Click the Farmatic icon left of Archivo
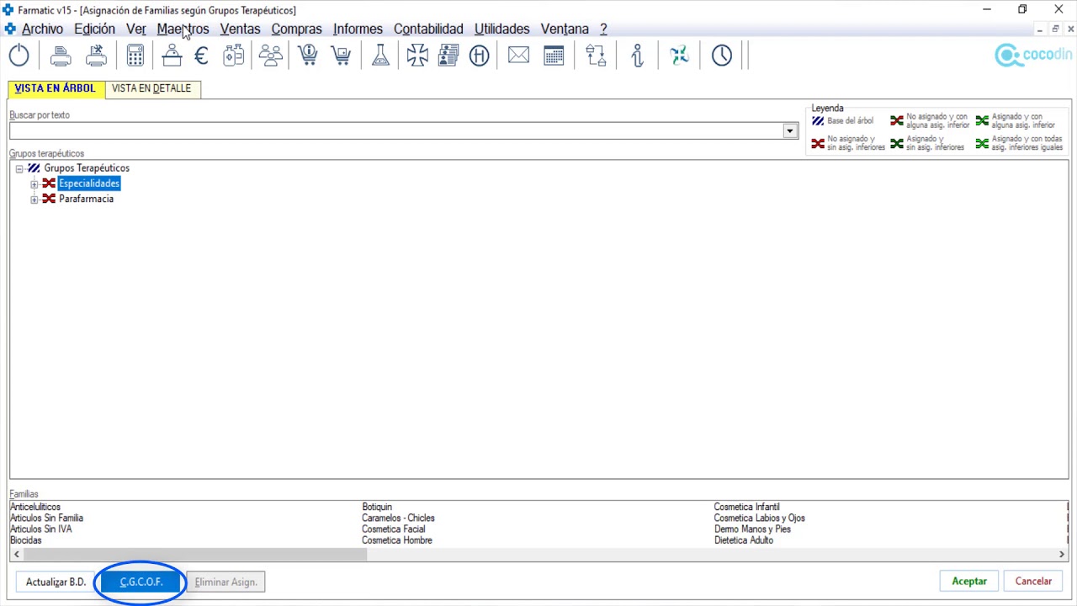Viewport: 1077px width, 606px height. point(10,29)
